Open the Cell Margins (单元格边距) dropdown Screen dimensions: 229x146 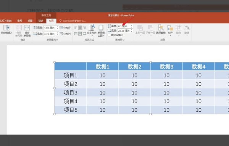(101, 30)
